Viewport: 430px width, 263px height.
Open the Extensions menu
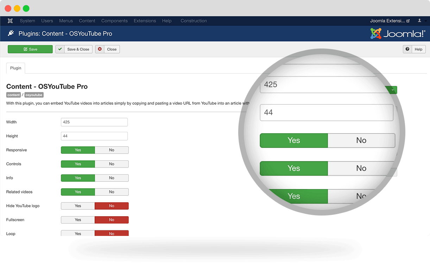[x=145, y=21]
